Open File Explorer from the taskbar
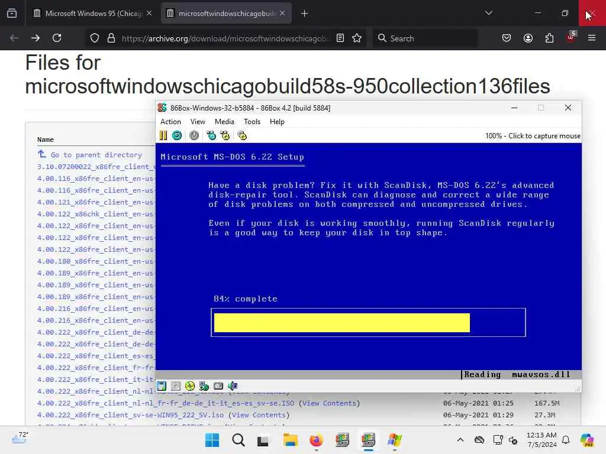Viewport: 606px width, 454px height. click(x=290, y=440)
